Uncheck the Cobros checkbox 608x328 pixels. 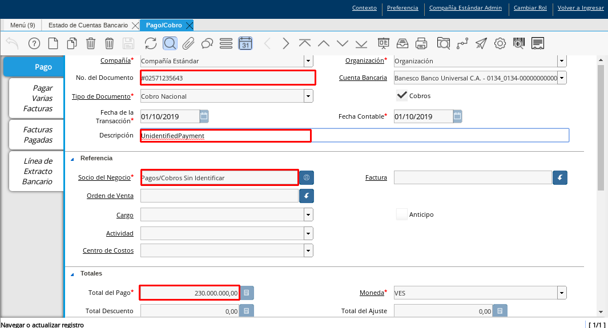point(402,96)
